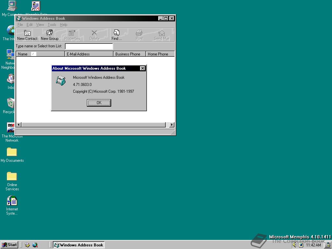
Task: Select The Internet desktop icon
Action: pyautogui.click(x=9, y=33)
